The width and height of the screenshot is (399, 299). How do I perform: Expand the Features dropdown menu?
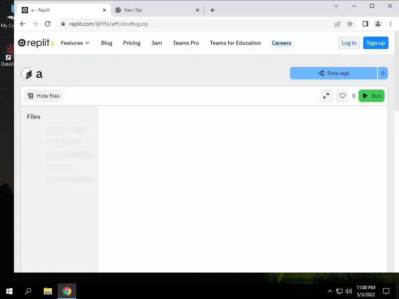75,43
